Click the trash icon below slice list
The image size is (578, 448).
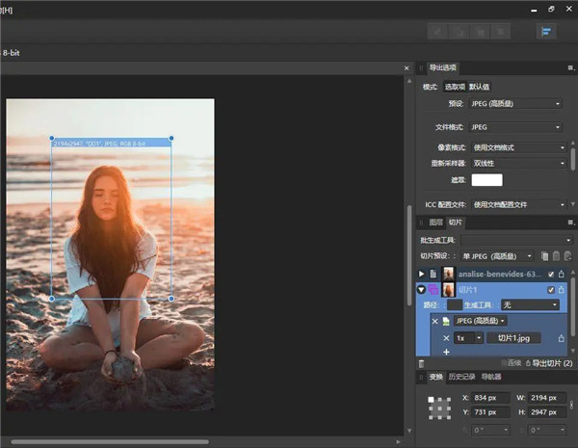[x=421, y=363]
